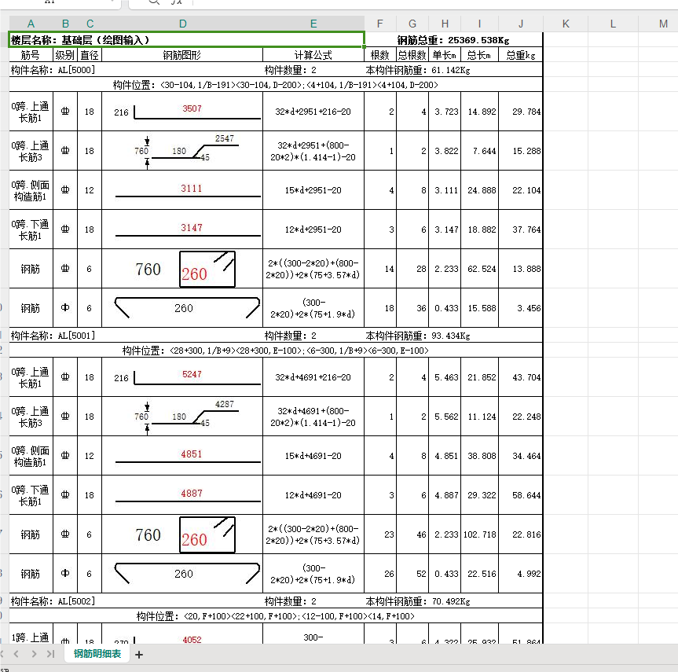The height and width of the screenshot is (672, 678).
Task: Click the formula cell 32*d+2951+216-20
Action: [x=313, y=112]
